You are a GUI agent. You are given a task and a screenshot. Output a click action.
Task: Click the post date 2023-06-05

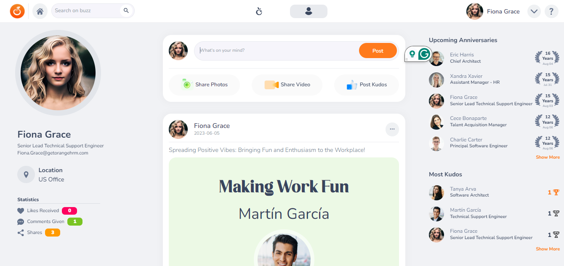[x=207, y=133]
